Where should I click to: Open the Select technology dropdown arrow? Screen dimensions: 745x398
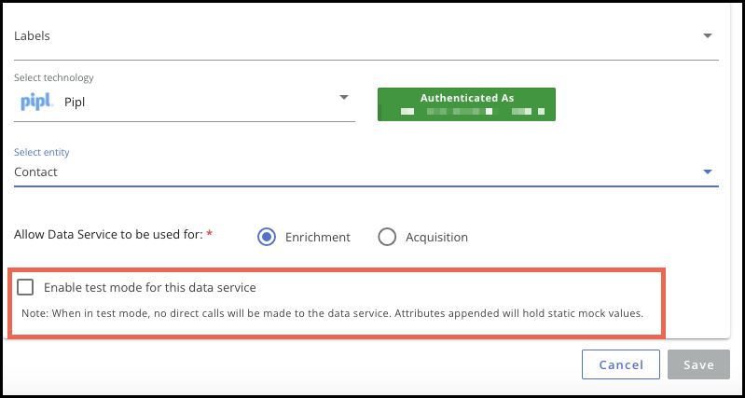point(344,97)
